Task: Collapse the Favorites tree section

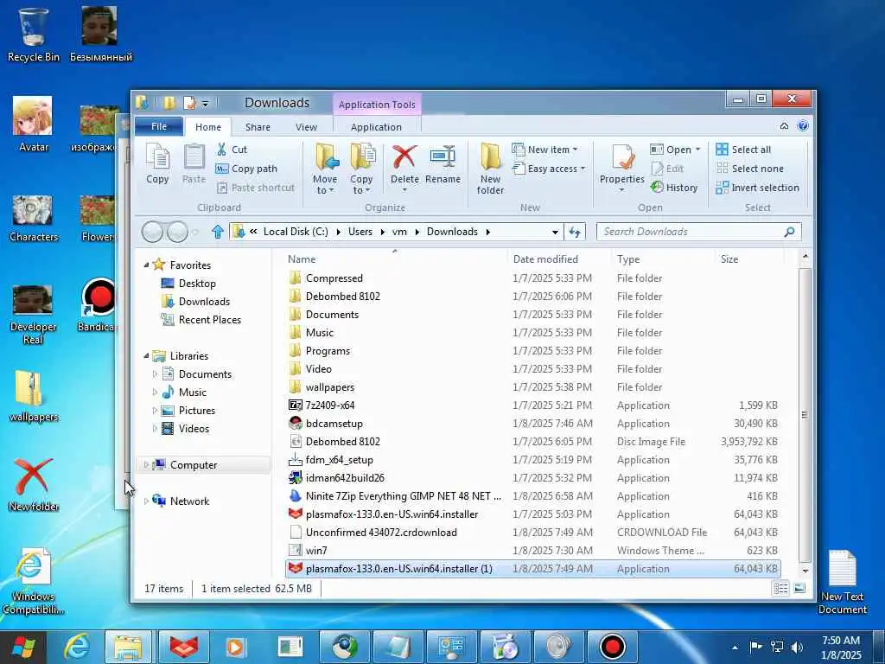Action: (146, 265)
